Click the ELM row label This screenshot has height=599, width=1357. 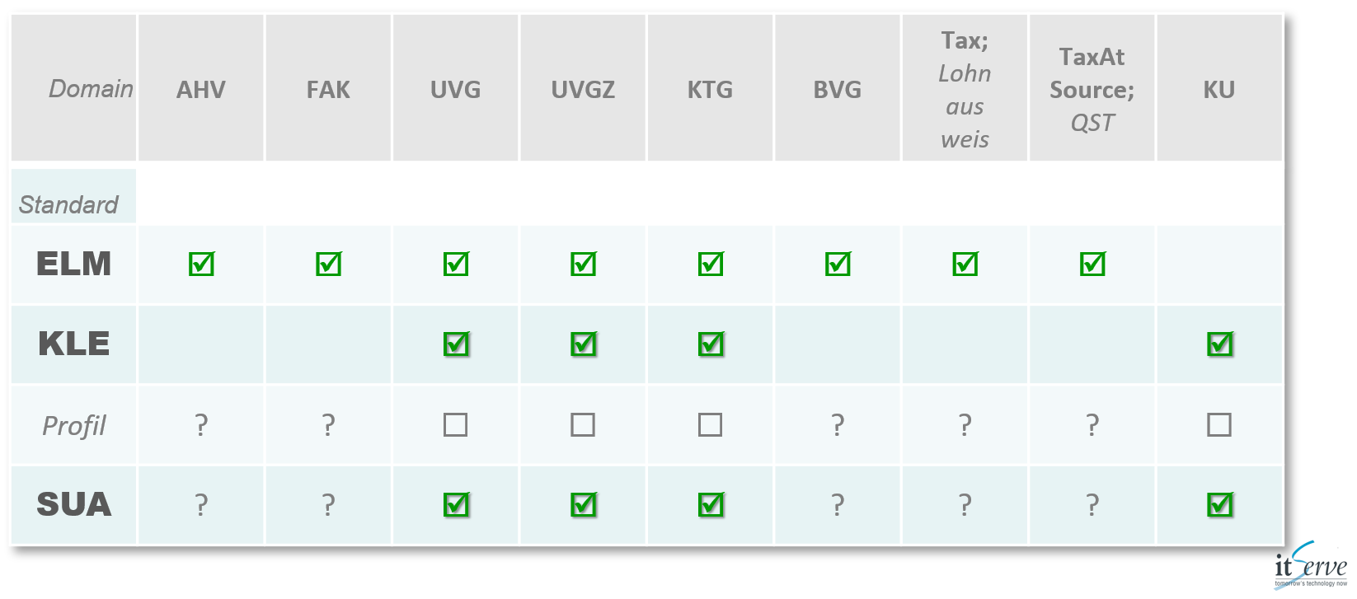(73, 264)
